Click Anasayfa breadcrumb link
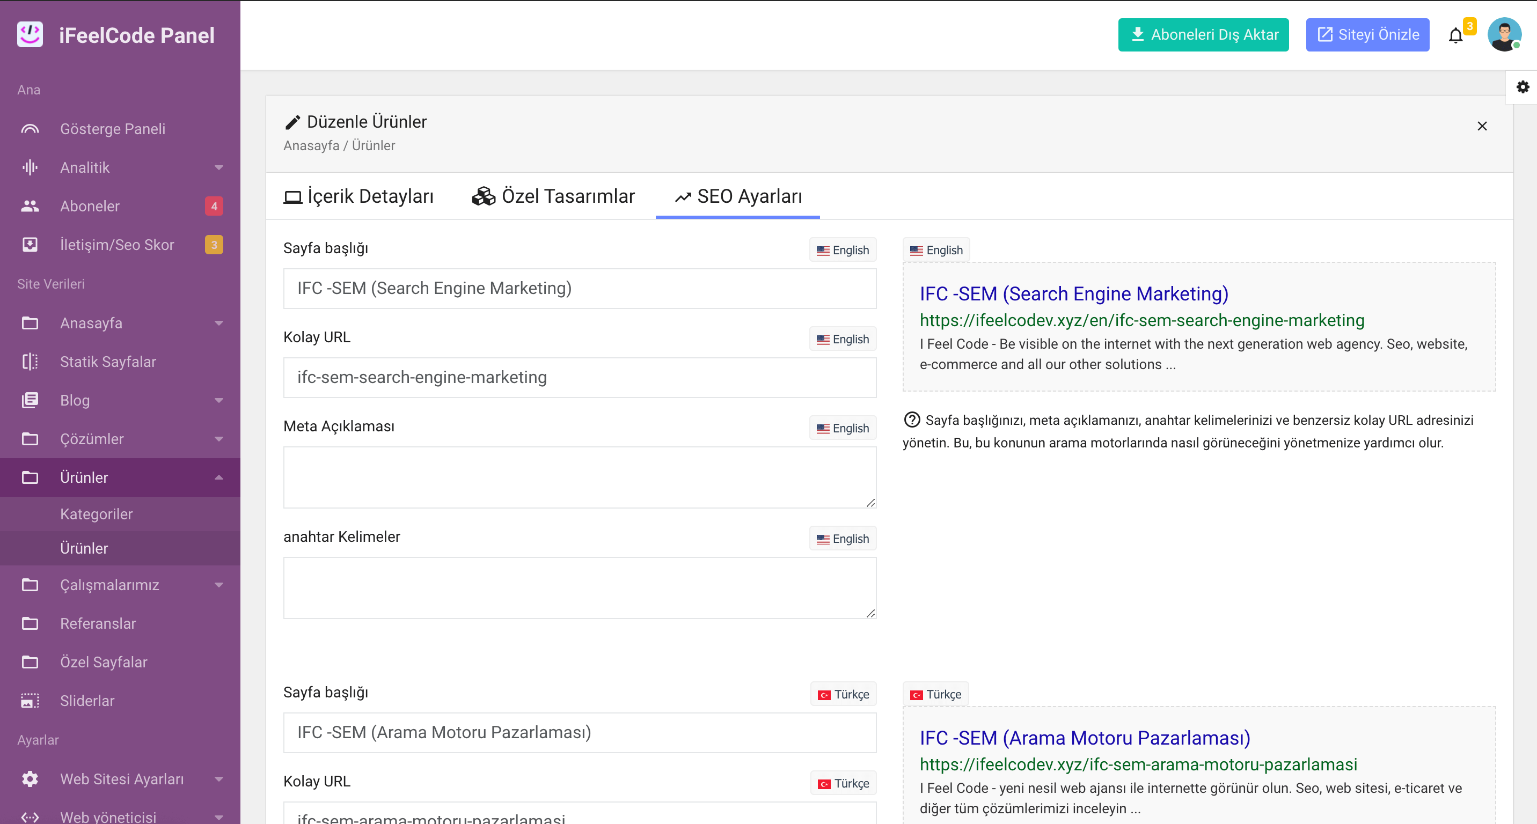The height and width of the screenshot is (824, 1537). tap(311, 145)
